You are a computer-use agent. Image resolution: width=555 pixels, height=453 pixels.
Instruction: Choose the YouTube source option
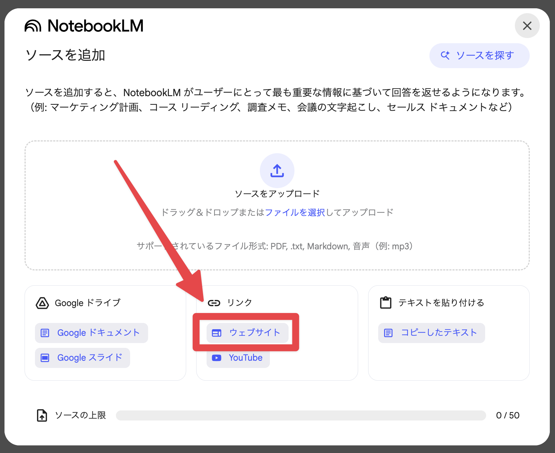pos(238,358)
